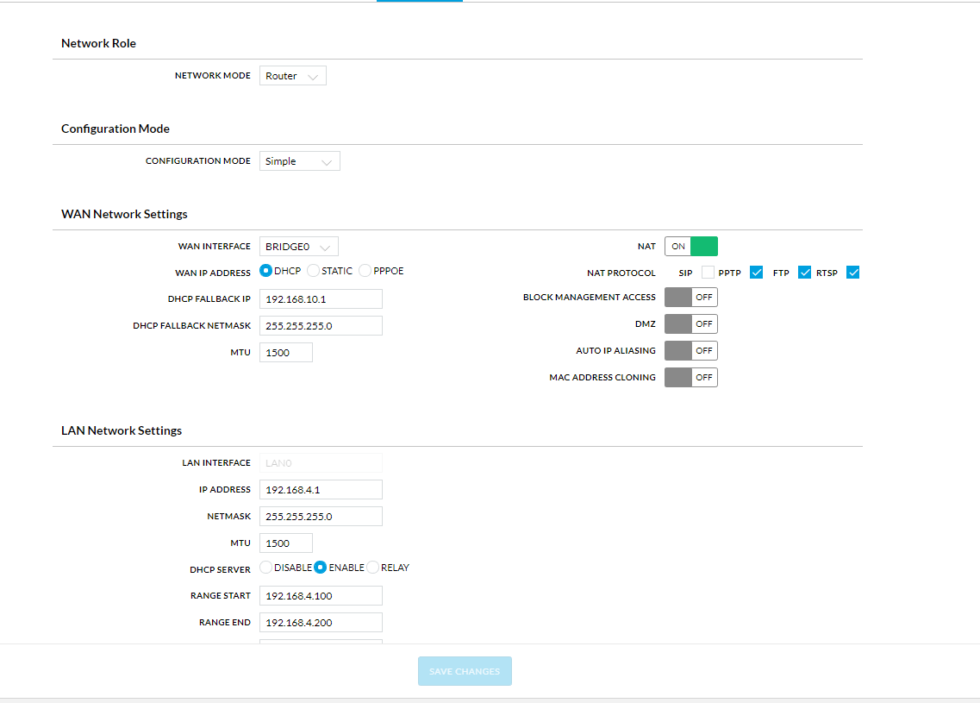Open the Network Mode dropdown

click(292, 76)
